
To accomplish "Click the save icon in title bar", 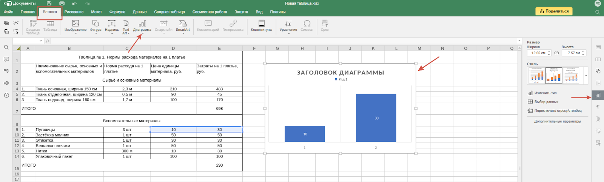I will point(49,3).
